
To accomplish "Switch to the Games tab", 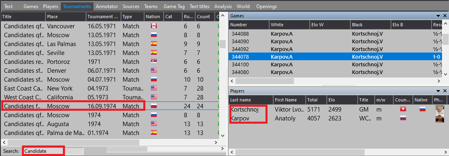I will coord(30,6).
